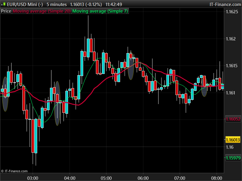Click the 1.161 price axis value
Screen dimensions: 242x181
[231, 93]
